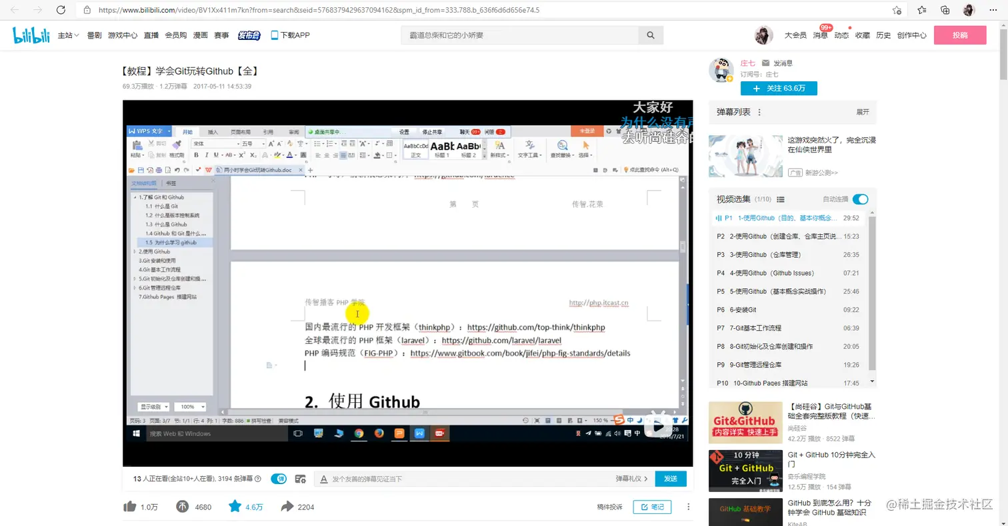Open more options beside 笔记 button
Screen dimensions: 1008x526
click(688, 507)
